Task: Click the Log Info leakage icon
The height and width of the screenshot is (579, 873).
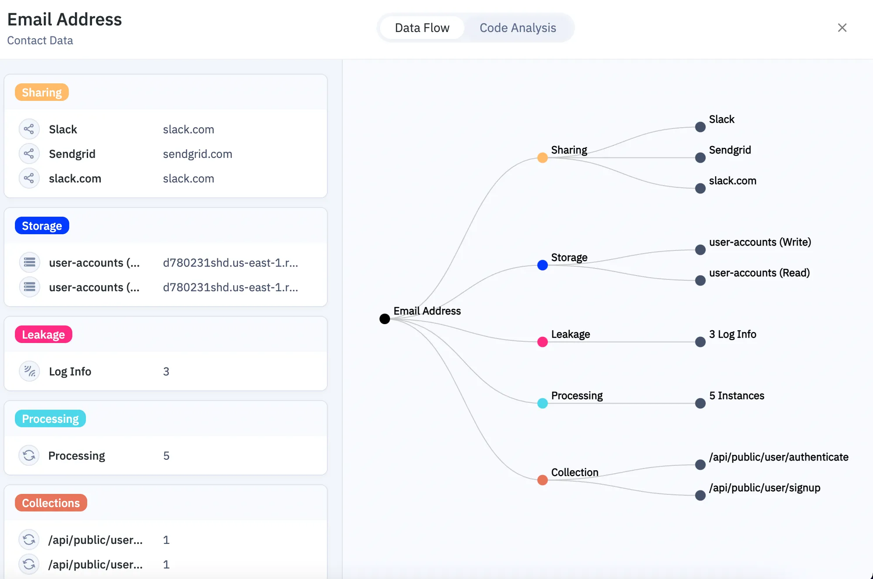Action: click(x=29, y=371)
